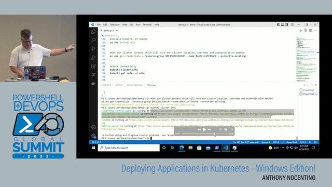Open the Search view in activity bar

(93, 40)
